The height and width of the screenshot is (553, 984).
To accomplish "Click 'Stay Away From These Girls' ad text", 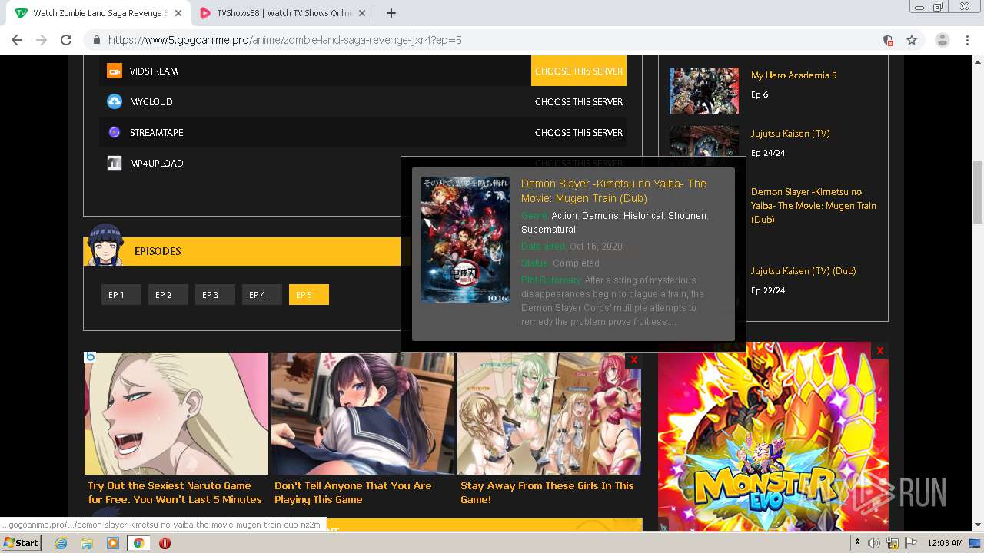I will [547, 492].
